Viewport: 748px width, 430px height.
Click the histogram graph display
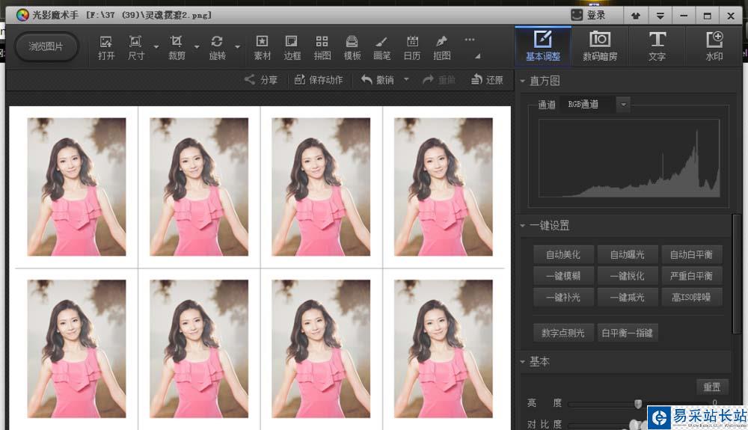(x=629, y=158)
